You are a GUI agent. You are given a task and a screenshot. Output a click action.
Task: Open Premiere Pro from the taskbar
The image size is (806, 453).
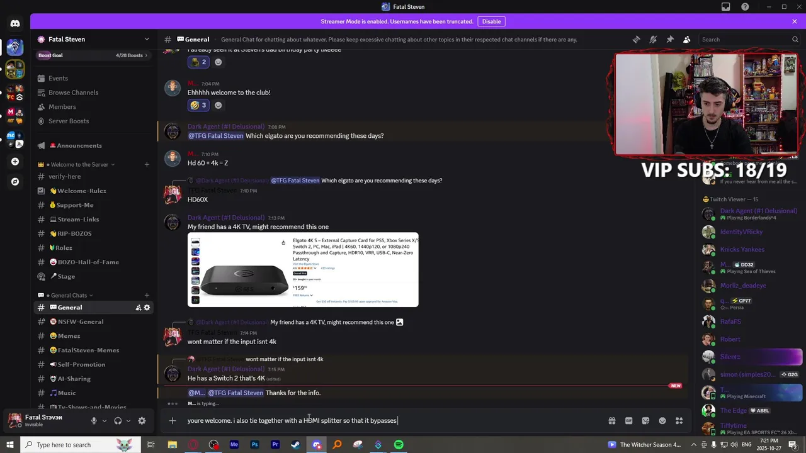point(275,445)
